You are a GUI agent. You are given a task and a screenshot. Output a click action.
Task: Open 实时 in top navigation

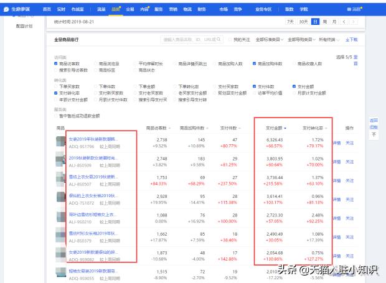(x=61, y=9)
